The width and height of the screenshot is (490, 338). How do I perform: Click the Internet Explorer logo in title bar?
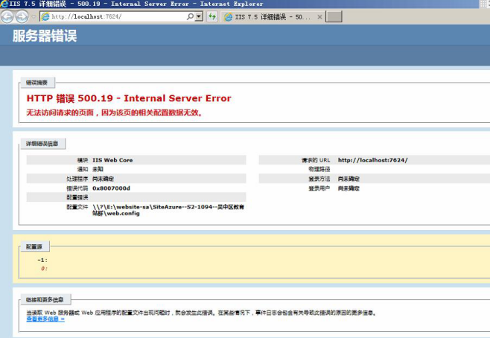coord(4,4)
